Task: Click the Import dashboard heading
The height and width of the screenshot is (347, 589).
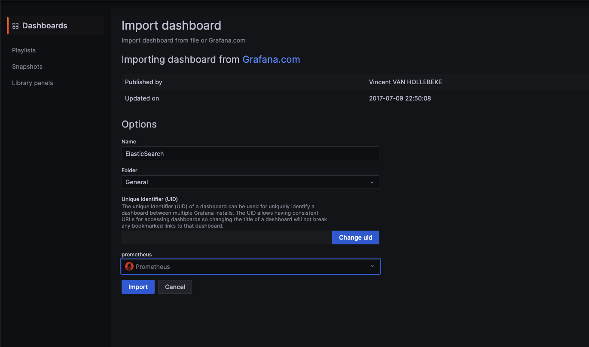Action: [171, 25]
